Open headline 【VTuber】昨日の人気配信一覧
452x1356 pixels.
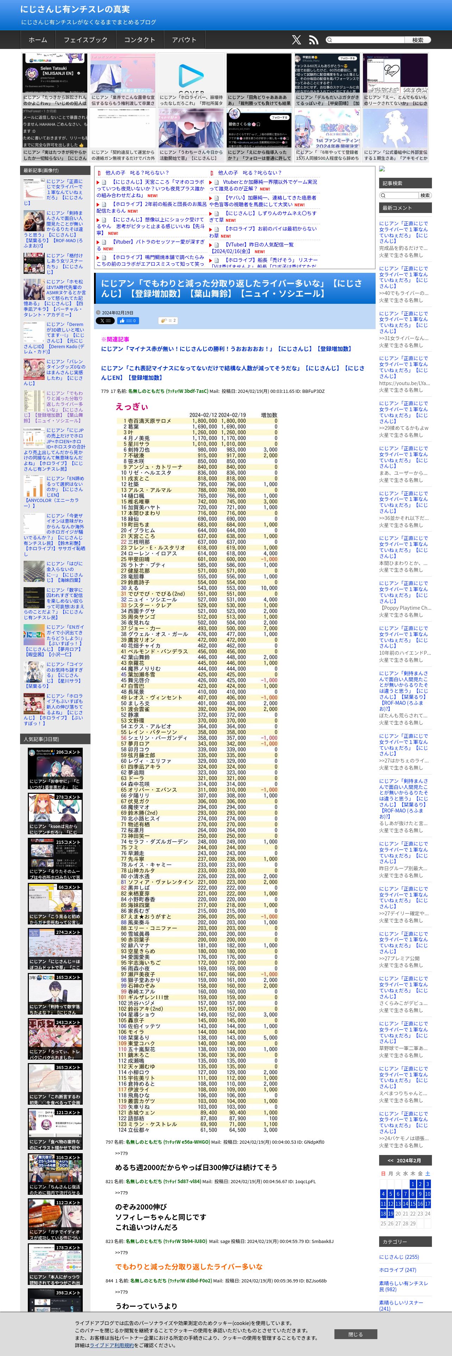252,247
